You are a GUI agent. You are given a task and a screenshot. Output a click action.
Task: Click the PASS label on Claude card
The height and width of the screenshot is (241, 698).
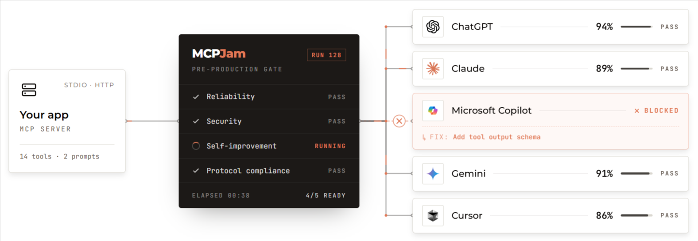coord(669,69)
